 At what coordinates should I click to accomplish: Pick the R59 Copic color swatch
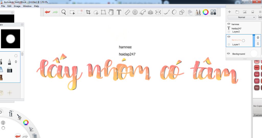(x=257, y=88)
